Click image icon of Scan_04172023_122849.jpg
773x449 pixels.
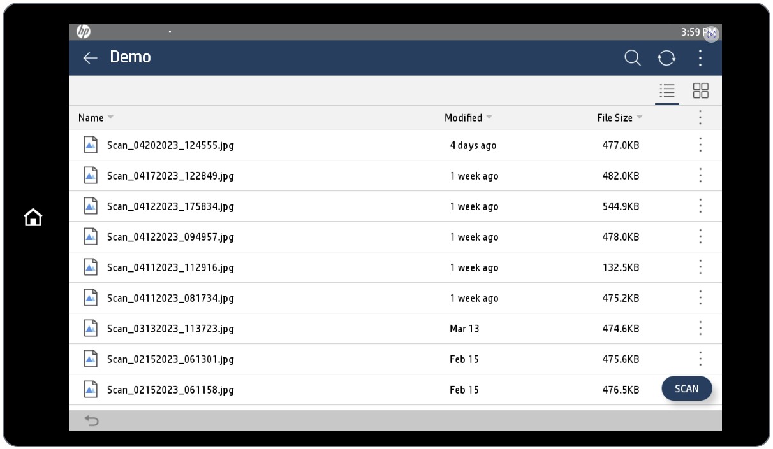pos(91,176)
